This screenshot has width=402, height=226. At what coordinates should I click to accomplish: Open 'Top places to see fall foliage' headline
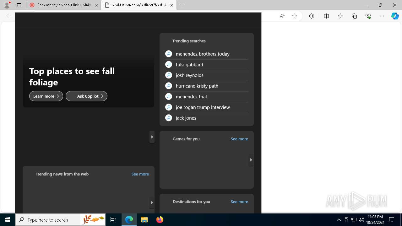72,77
